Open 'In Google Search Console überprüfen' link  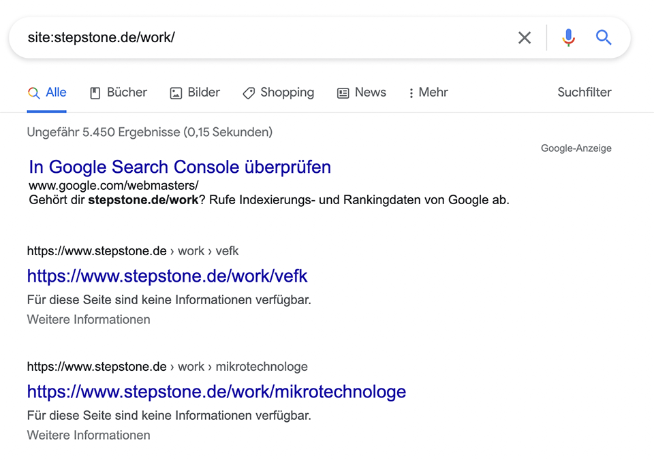click(180, 167)
